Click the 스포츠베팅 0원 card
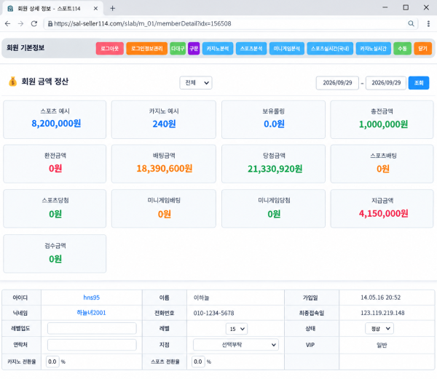Viewport: 437px width, 379px height. tap(382, 164)
